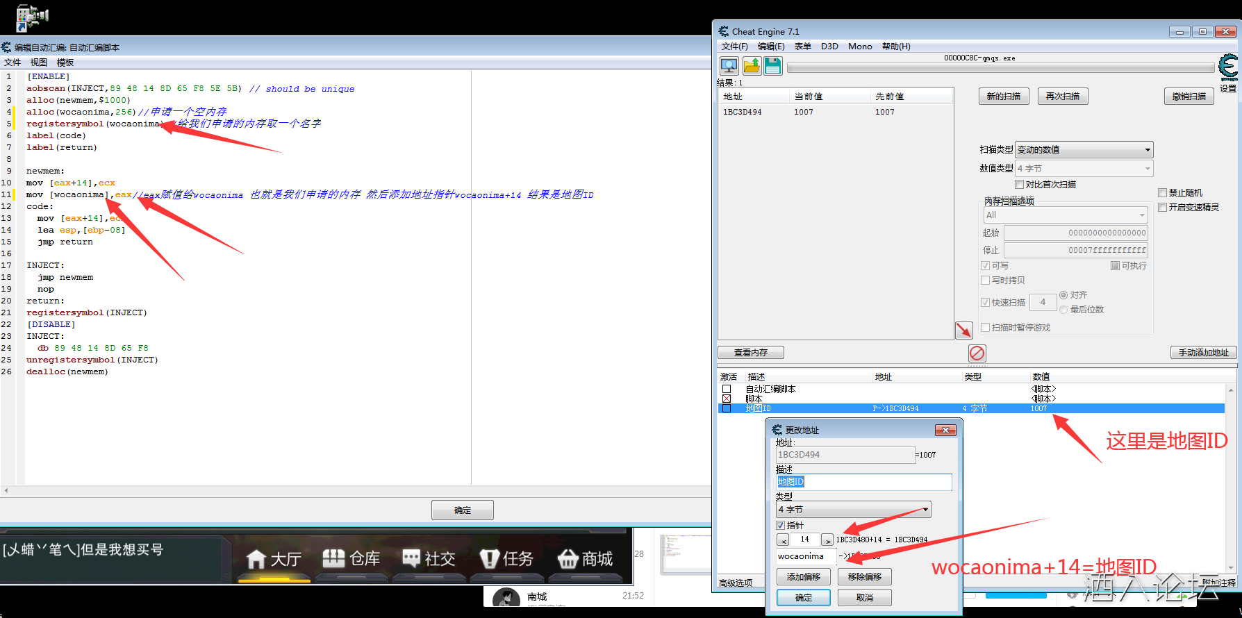Click the 撤销扫描 button

pyautogui.click(x=1189, y=97)
